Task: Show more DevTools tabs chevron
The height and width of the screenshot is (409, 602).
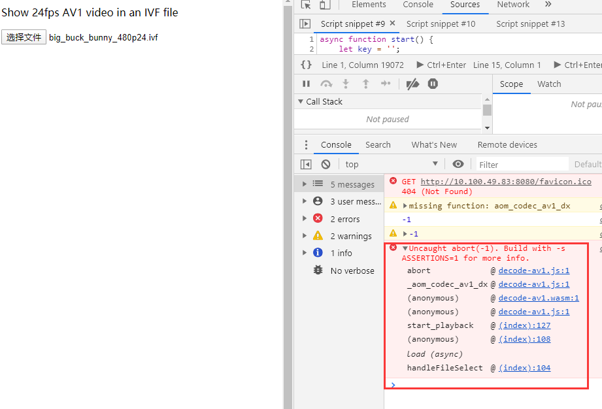Action: click(548, 4)
